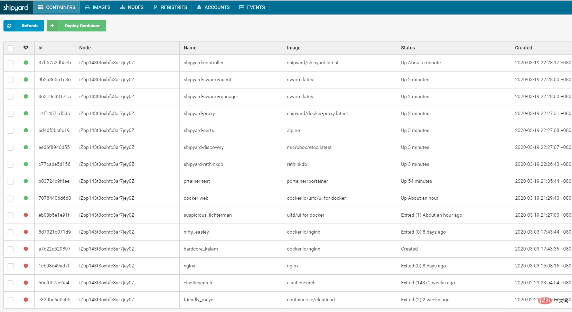Viewport: 572px width, 312px height.
Task: Open the Containers tab
Action: [x=57, y=7]
